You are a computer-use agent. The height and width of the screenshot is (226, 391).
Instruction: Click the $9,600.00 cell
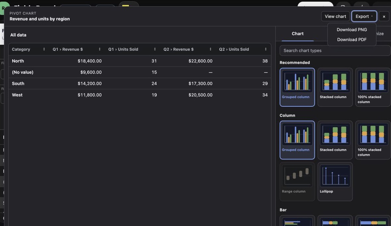(91, 72)
